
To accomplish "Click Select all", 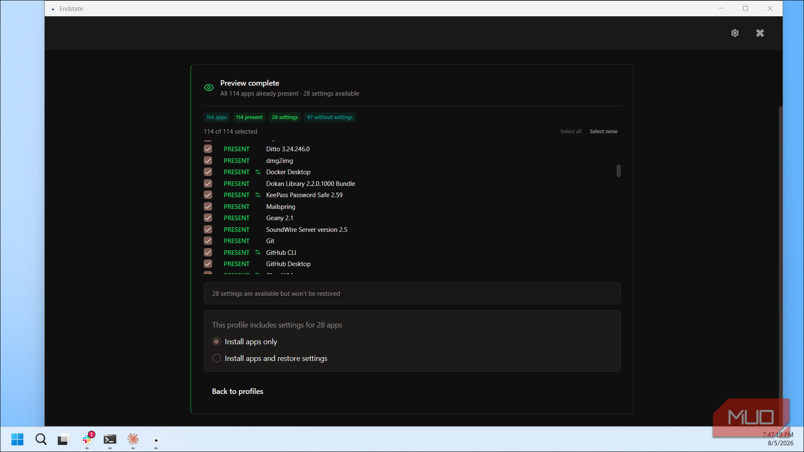I will coord(571,132).
